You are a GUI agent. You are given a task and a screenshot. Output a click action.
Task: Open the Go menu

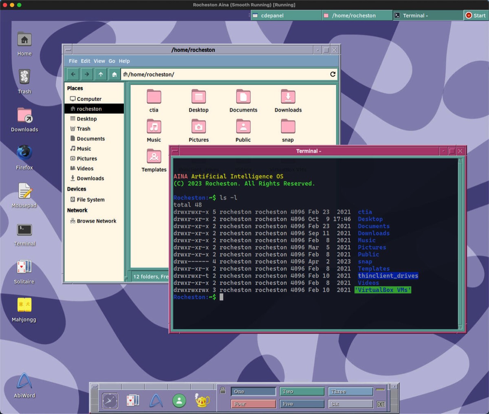(x=112, y=61)
